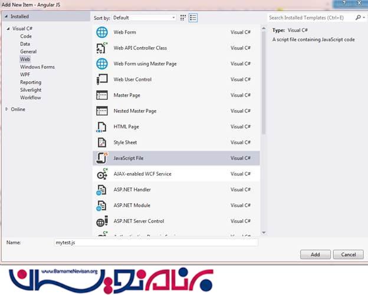
Task: Select the General category
Action: click(x=28, y=52)
